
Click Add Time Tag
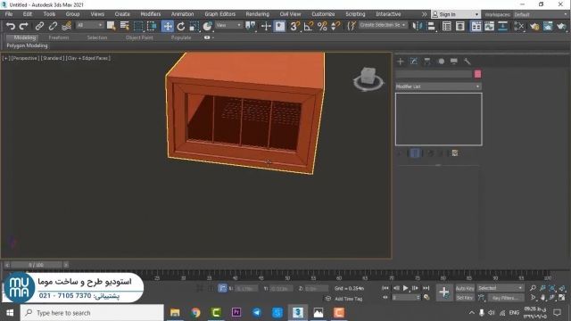(x=348, y=299)
